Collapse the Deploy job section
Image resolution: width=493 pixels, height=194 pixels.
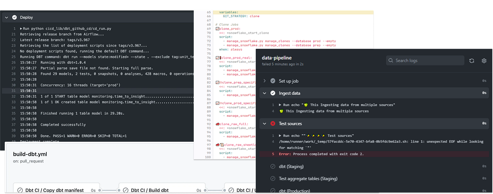tap(6, 17)
